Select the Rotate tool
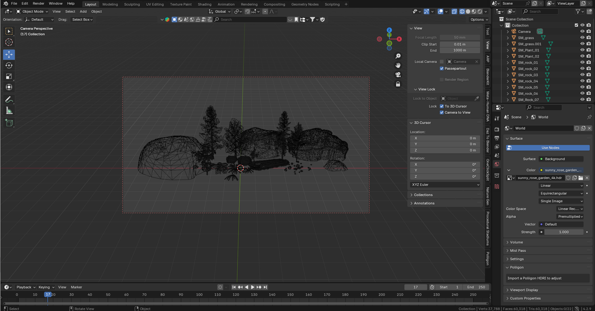 click(x=9, y=65)
